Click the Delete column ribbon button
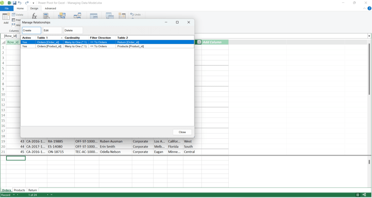372x198 pixels. [x=18, y=15]
